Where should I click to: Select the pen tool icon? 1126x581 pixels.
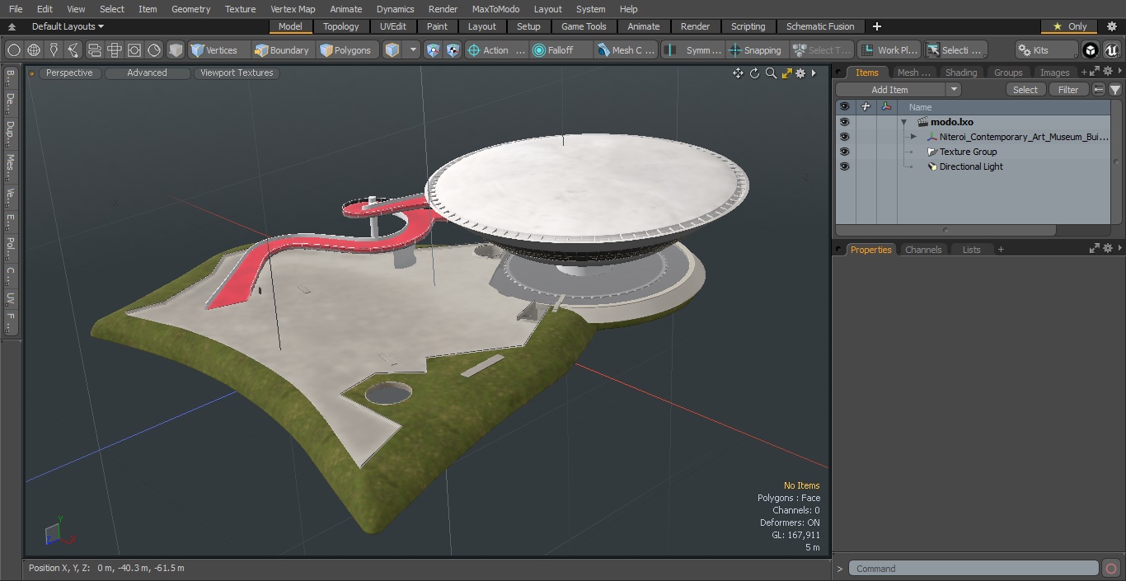tap(54, 50)
